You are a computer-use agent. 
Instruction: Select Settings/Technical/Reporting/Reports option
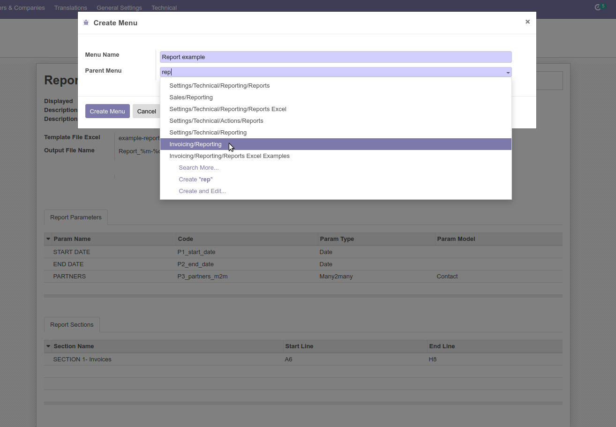tap(336, 86)
